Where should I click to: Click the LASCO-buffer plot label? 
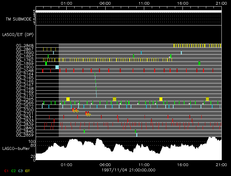pyautogui.click(x=16, y=148)
